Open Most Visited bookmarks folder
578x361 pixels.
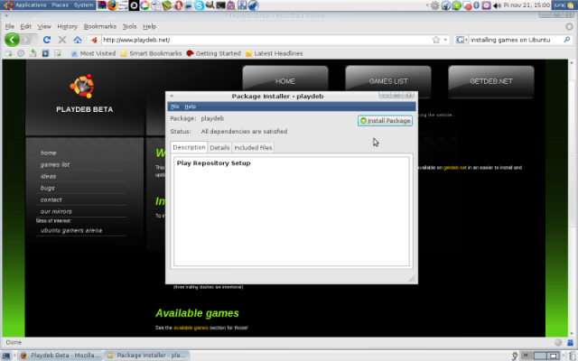(x=93, y=53)
